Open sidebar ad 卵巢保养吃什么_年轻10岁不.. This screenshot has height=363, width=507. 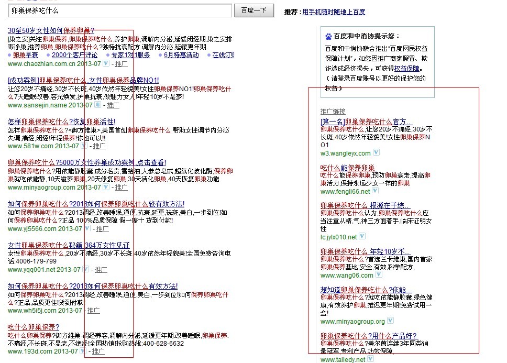tap(366, 251)
